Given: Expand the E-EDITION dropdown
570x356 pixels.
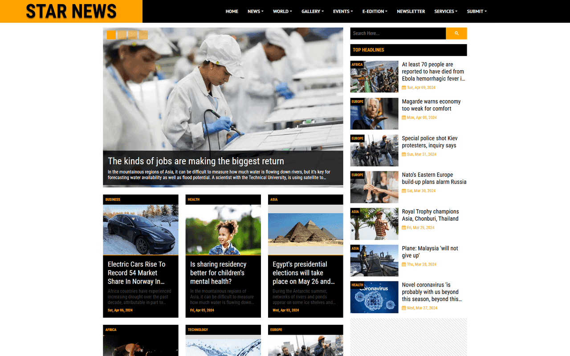Looking at the screenshot, I should [375, 11].
